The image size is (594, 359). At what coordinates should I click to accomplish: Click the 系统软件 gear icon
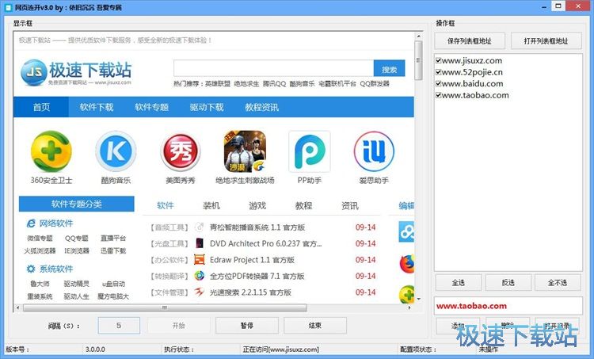click(x=31, y=269)
